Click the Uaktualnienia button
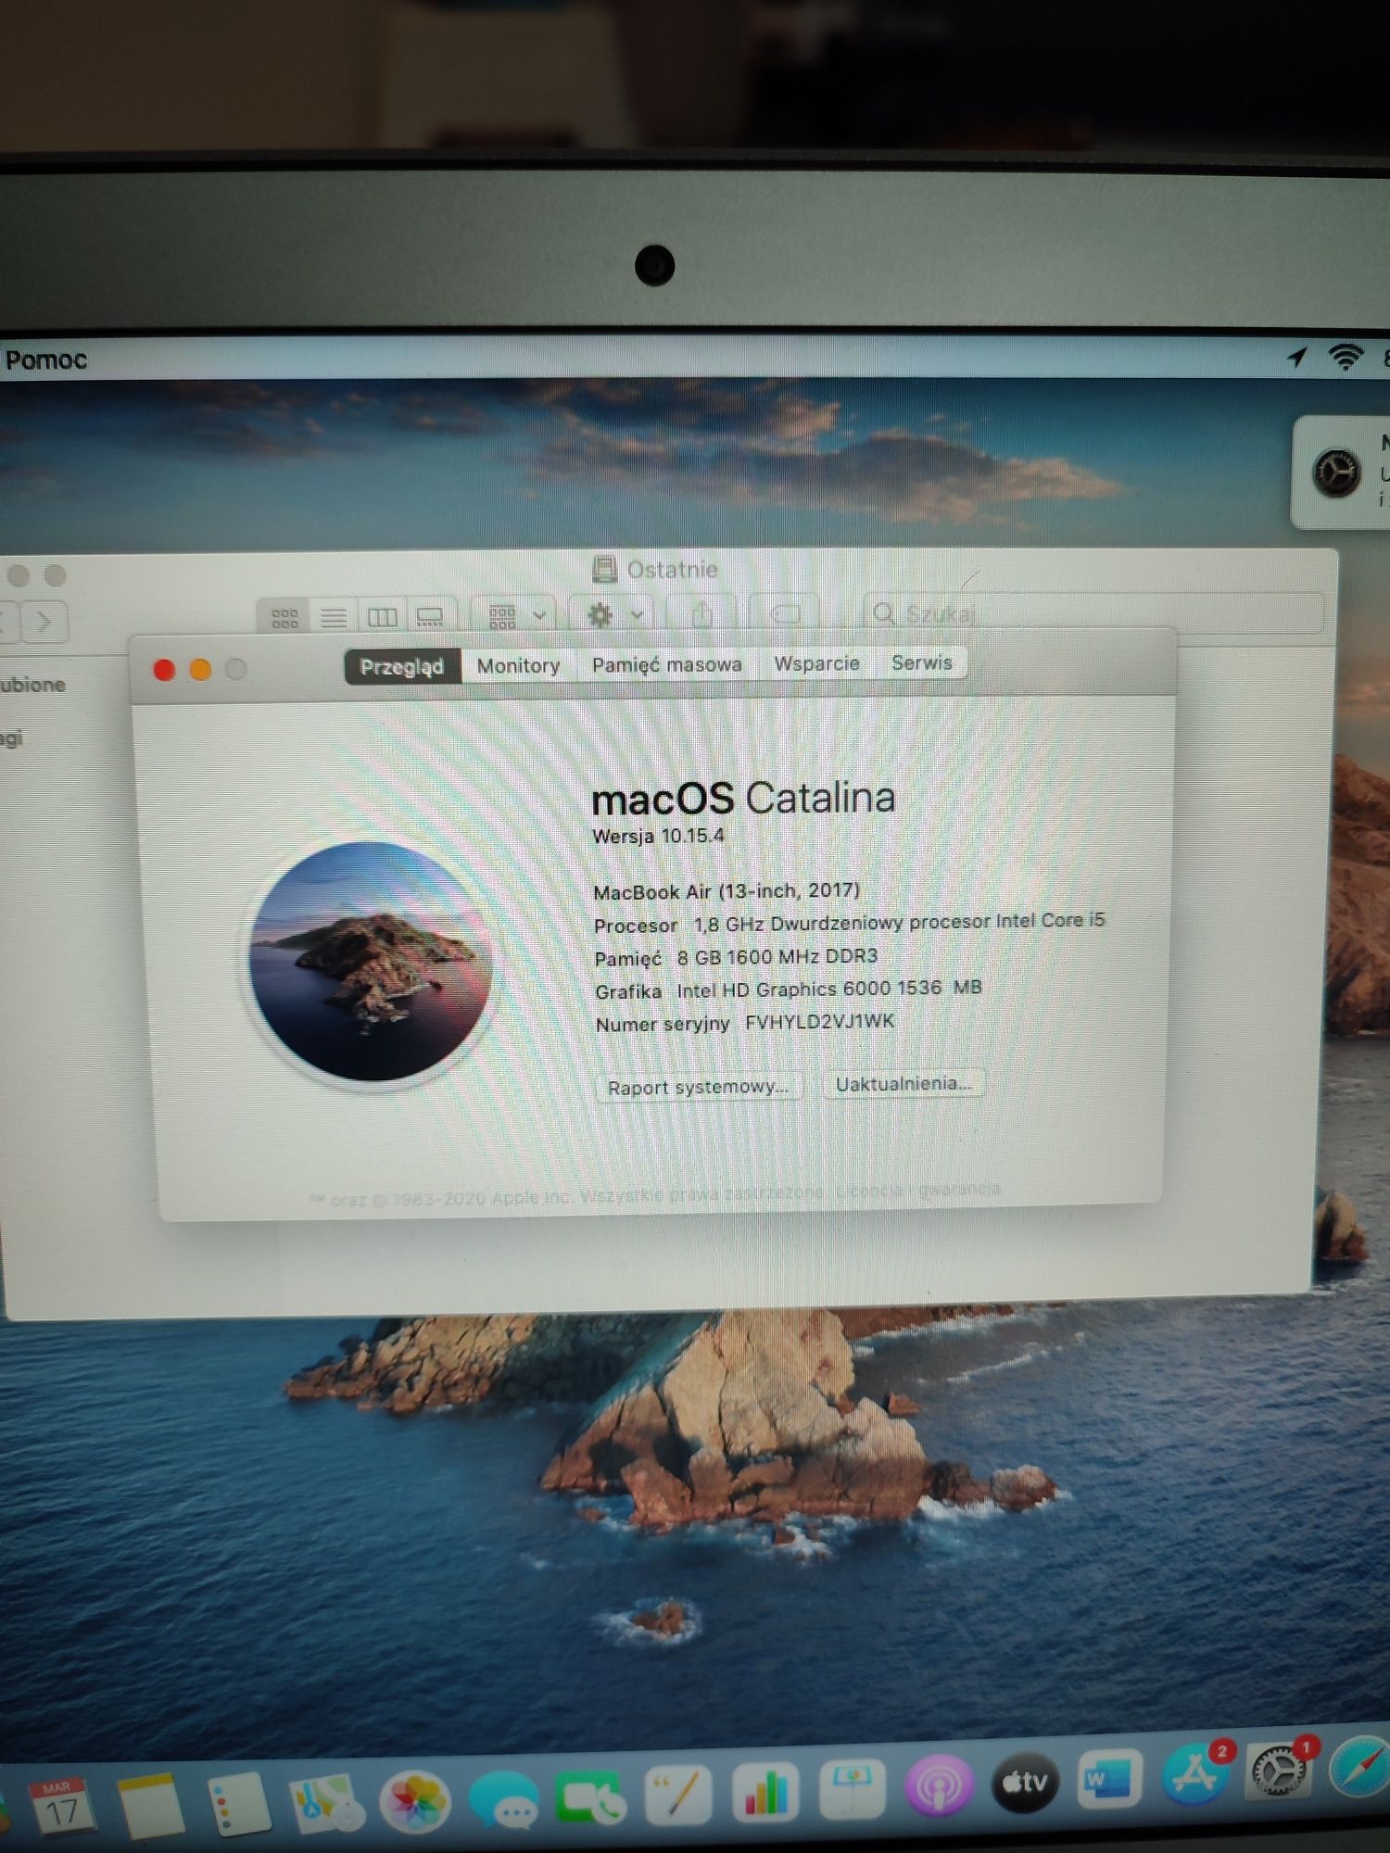The image size is (1390, 1853). pyautogui.click(x=903, y=1083)
